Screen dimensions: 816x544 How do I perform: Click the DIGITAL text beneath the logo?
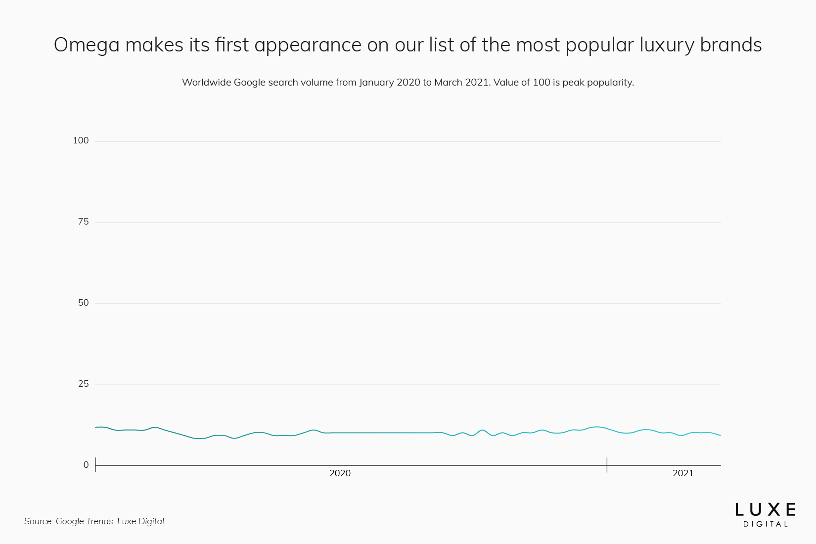(x=766, y=524)
